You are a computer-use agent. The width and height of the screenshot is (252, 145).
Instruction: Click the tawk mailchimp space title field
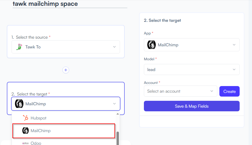pyautogui.click(x=70, y=4)
